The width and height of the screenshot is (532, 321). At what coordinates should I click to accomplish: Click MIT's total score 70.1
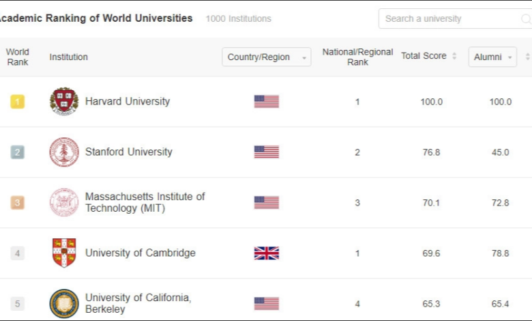point(431,203)
